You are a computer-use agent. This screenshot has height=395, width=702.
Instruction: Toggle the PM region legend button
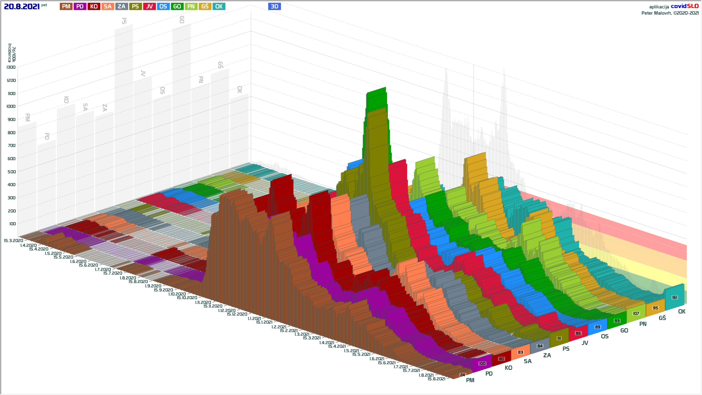pos(66,7)
